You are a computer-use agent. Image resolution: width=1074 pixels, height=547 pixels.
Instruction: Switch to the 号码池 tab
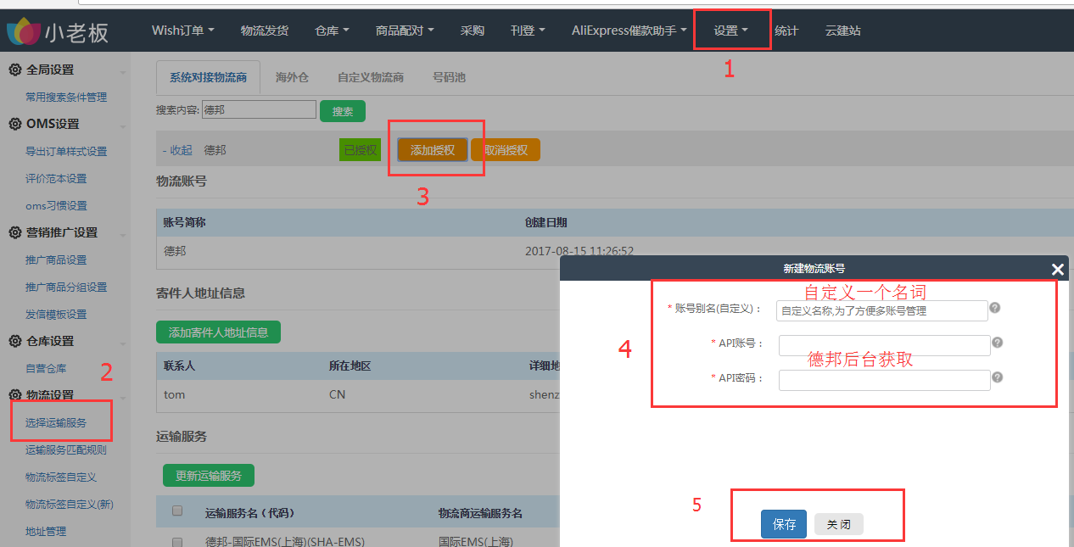(449, 77)
